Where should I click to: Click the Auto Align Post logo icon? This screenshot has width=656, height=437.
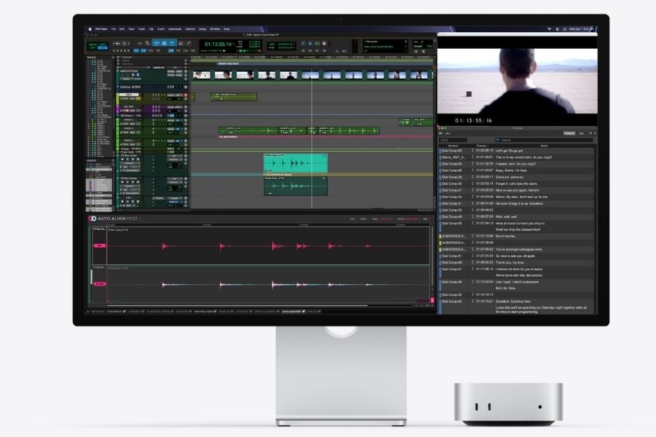(93, 219)
